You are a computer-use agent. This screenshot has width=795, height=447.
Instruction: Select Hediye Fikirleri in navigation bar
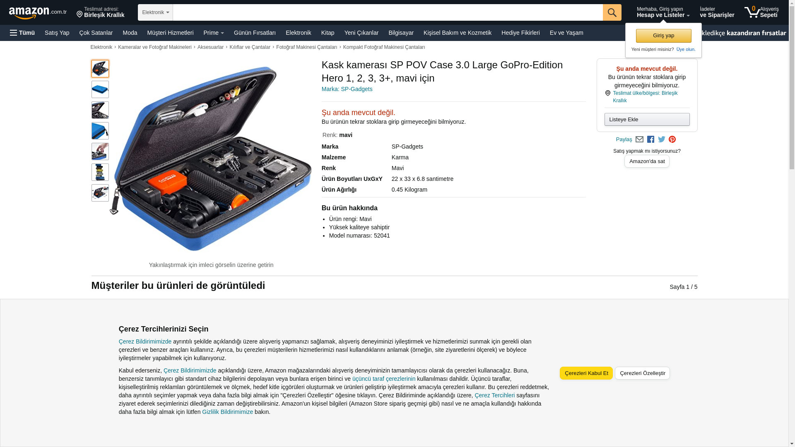(520, 33)
